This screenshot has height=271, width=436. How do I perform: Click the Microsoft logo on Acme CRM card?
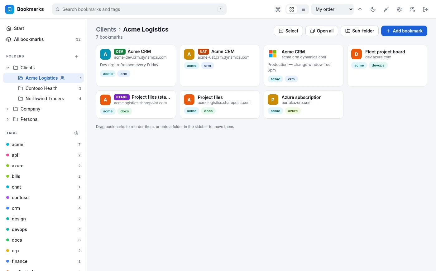pyautogui.click(x=273, y=54)
